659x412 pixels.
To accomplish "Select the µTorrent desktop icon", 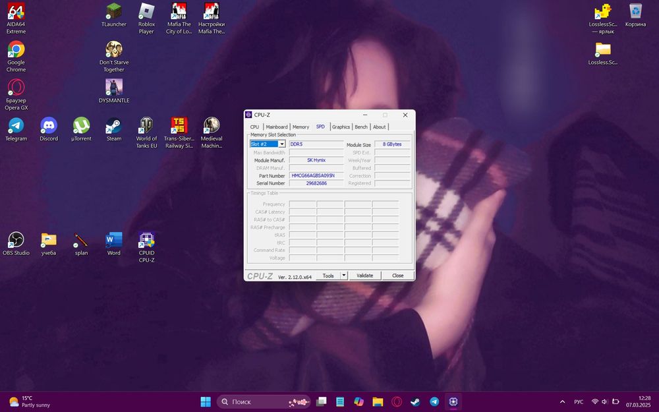I will coord(82,129).
